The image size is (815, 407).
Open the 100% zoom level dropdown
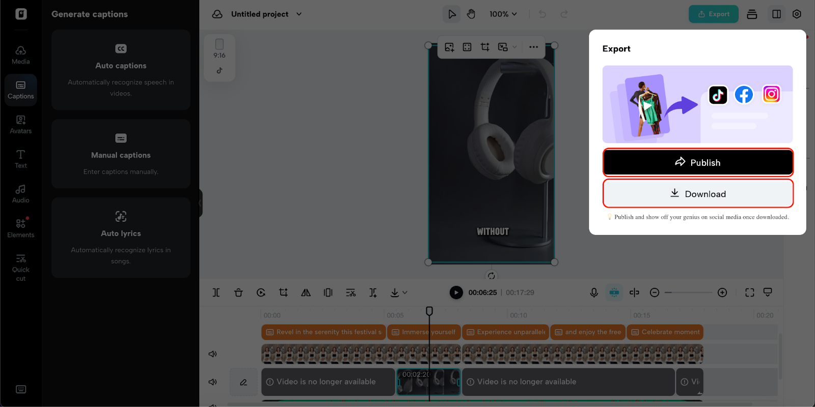coord(503,14)
